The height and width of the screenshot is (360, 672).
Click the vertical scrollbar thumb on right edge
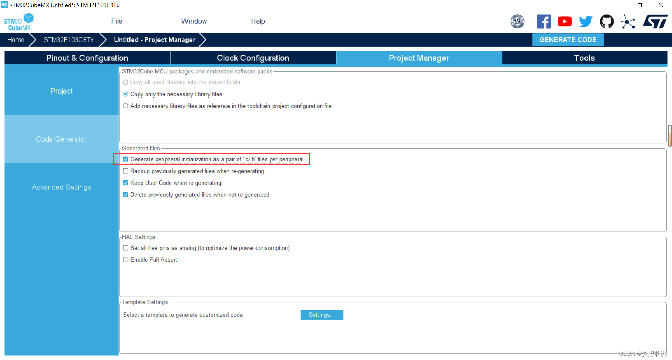click(x=670, y=136)
